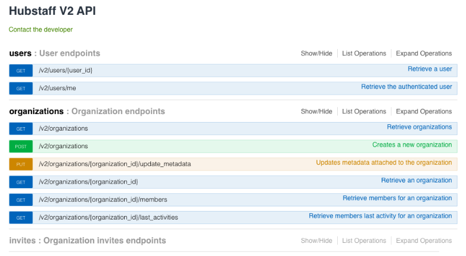
Task: Expand Operations for organizations endpoints
Action: pos(423,112)
